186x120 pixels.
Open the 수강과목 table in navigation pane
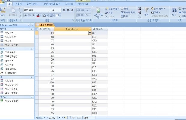[x=9, y=32]
